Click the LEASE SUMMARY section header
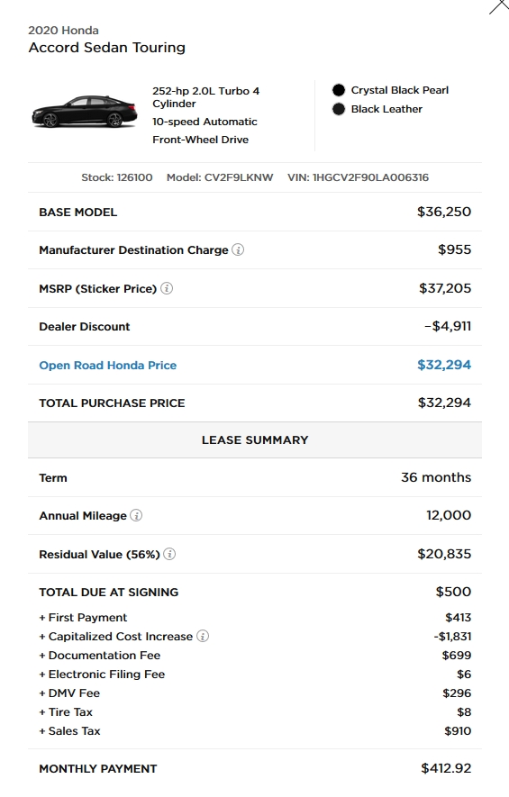This screenshot has height=797, width=509. [255, 439]
